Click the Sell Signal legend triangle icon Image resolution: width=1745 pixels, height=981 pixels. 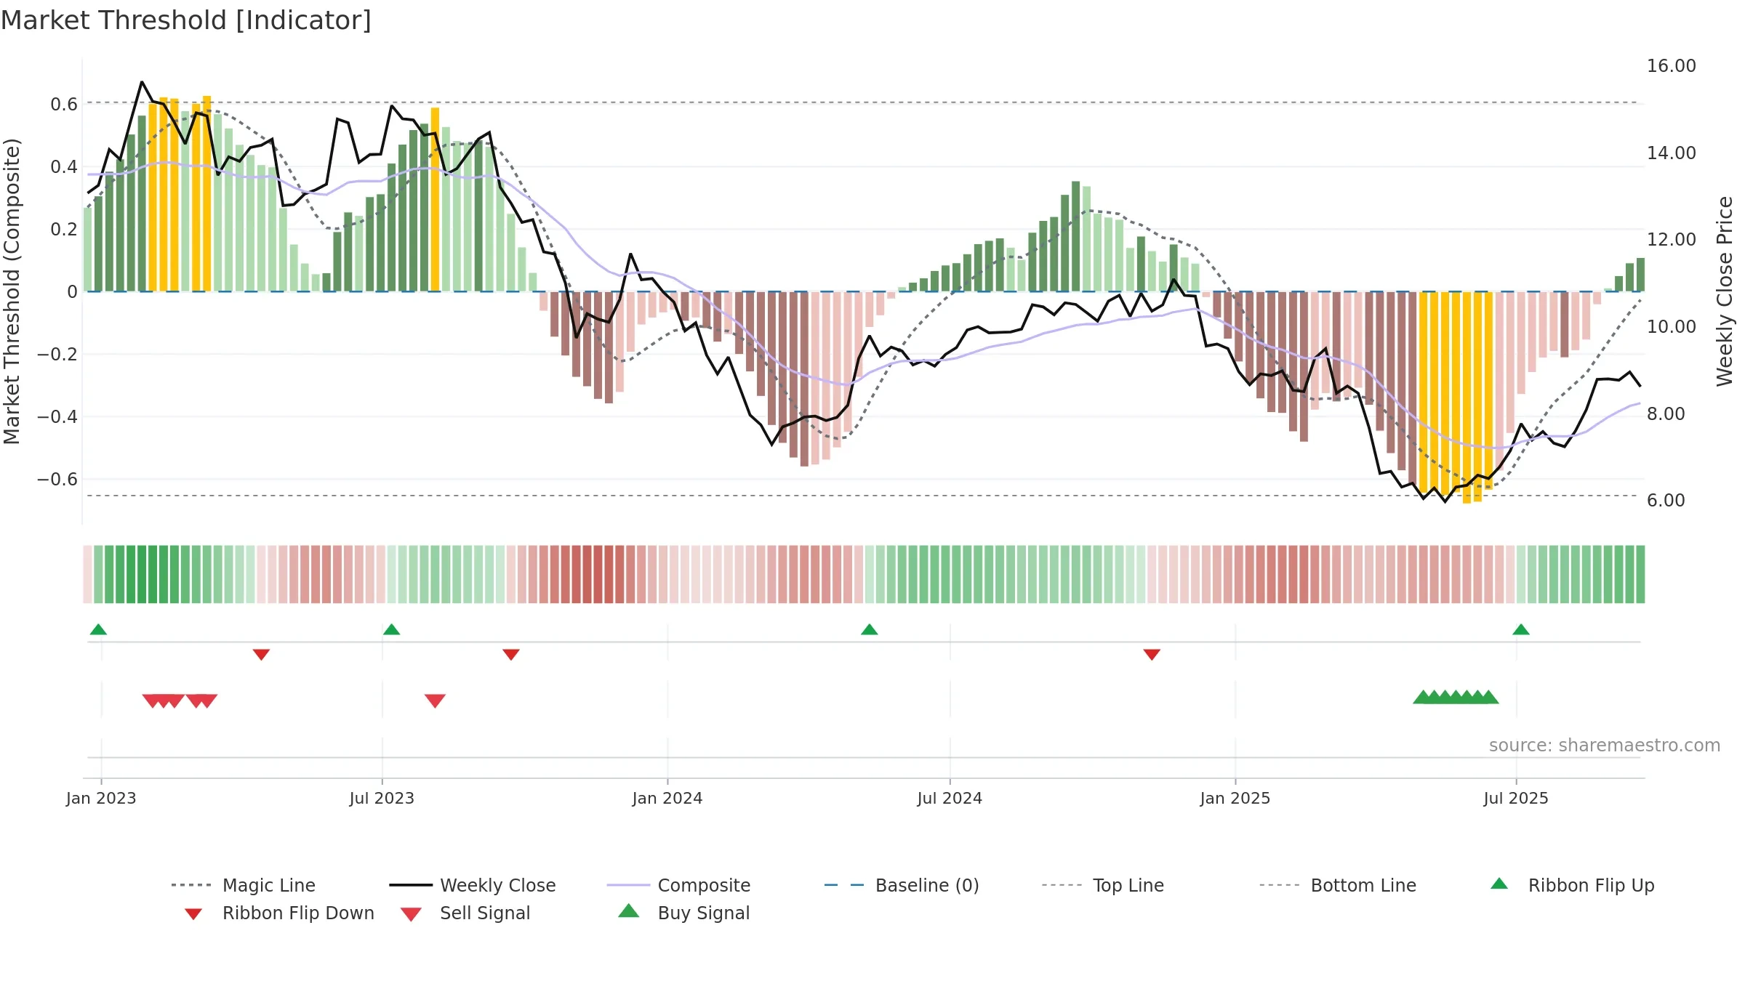(411, 914)
